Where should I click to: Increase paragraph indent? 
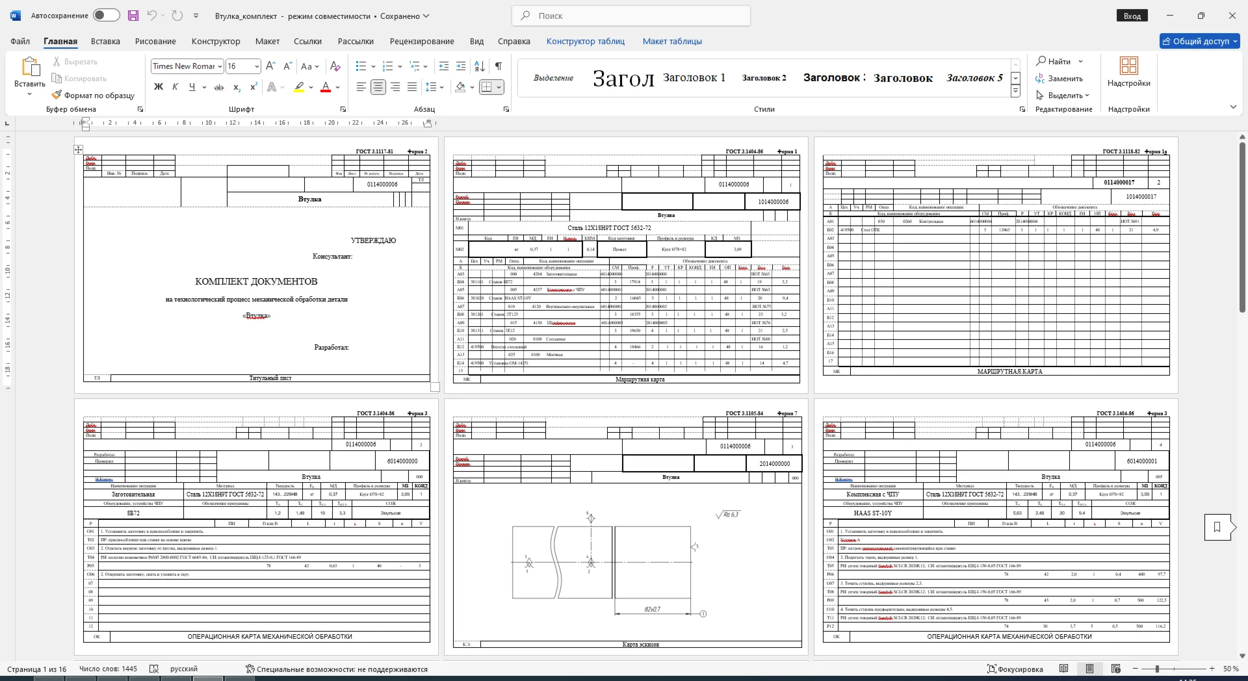[x=461, y=66]
